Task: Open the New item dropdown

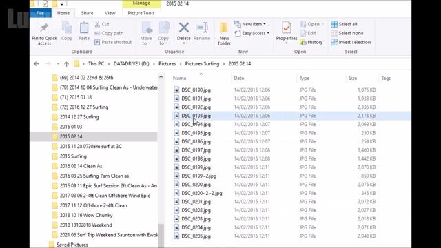Action: coord(250,24)
